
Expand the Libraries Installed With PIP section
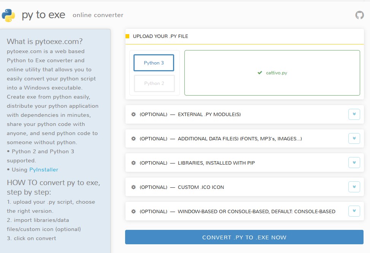[354, 163]
